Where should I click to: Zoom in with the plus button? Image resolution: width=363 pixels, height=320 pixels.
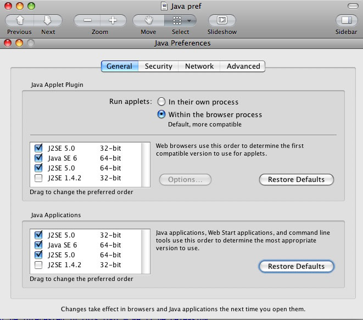point(113,20)
